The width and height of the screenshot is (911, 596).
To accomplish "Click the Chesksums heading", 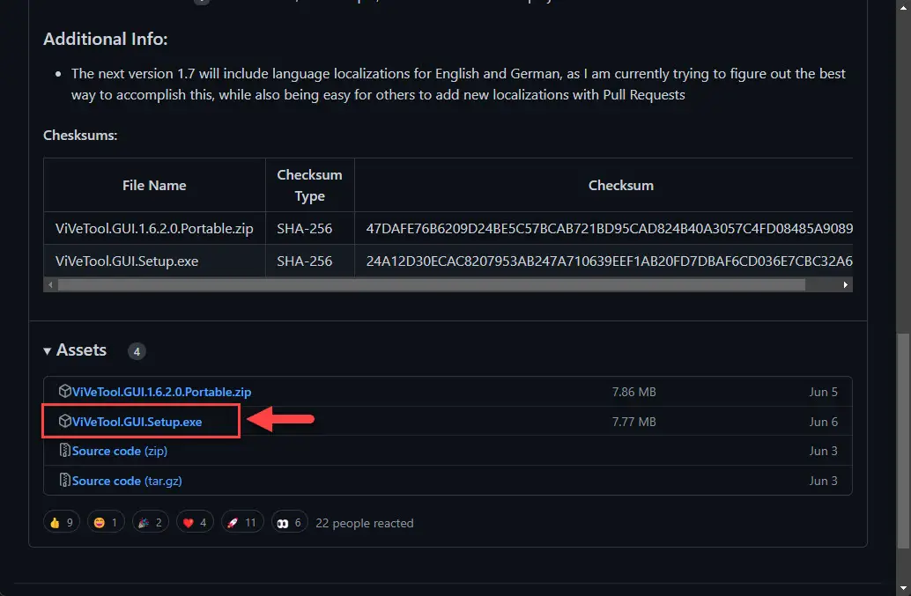I will coord(80,136).
